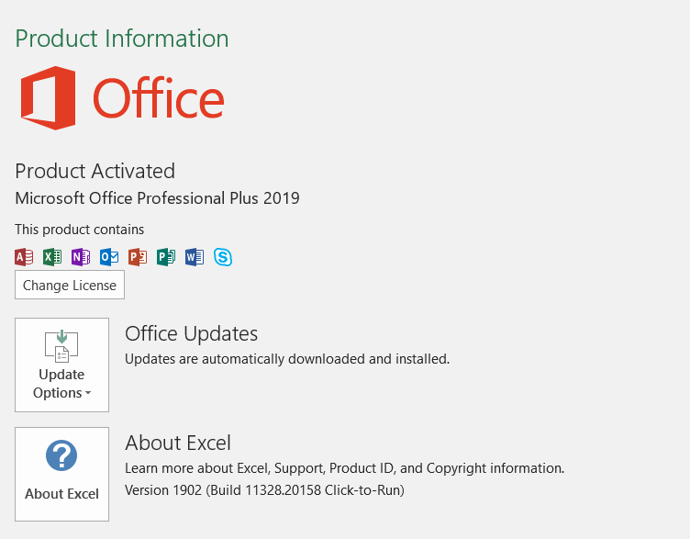Click the Microsoft Office Professional Plus 2019 text

coord(157,198)
